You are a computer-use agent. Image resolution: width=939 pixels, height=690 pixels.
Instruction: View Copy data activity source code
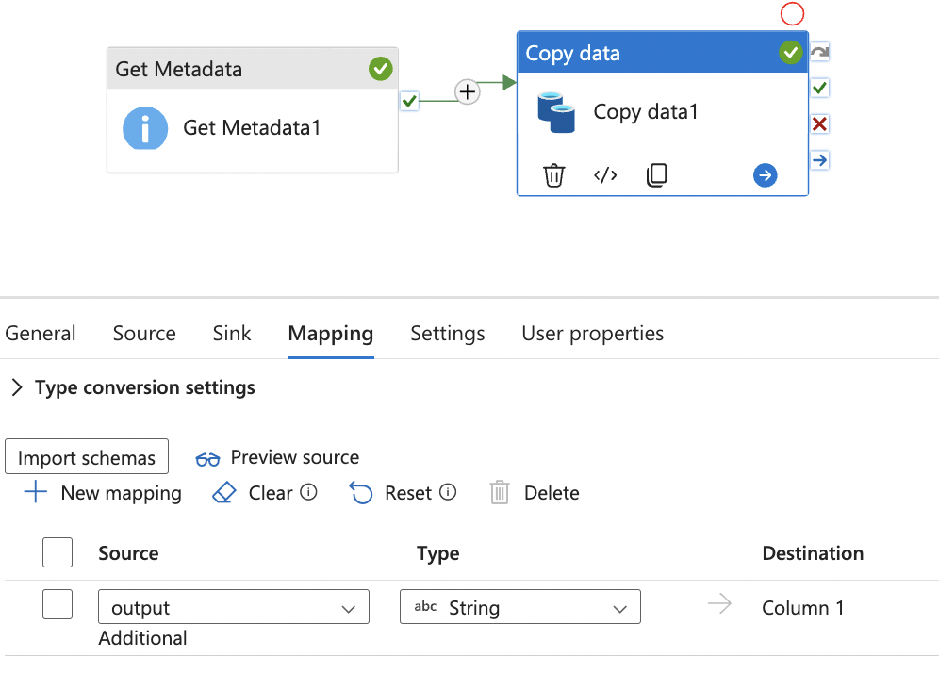(605, 175)
